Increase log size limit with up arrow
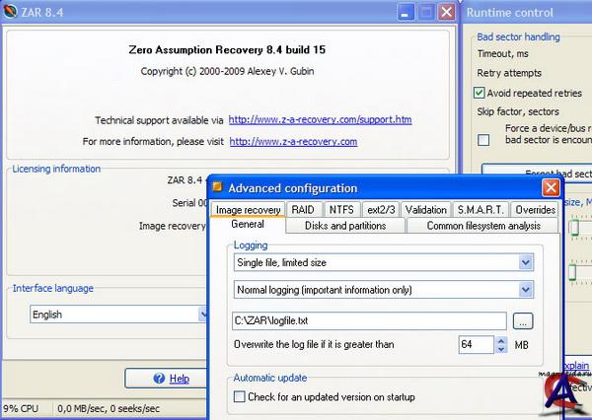The height and width of the screenshot is (420, 592). tap(500, 340)
